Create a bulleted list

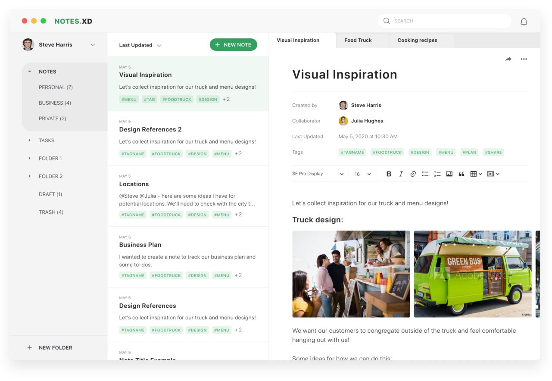coord(425,174)
